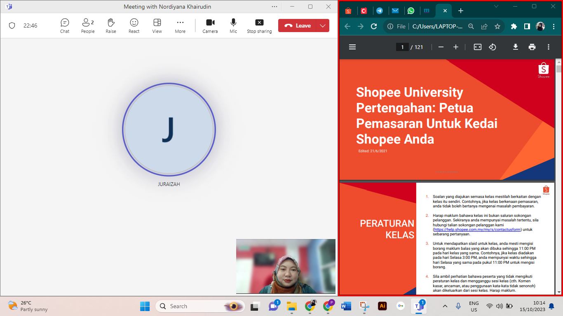Click the ENG US language indicator
This screenshot has height=316, width=563.
pos(474,306)
